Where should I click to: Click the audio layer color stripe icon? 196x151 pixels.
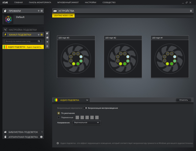[5, 47]
